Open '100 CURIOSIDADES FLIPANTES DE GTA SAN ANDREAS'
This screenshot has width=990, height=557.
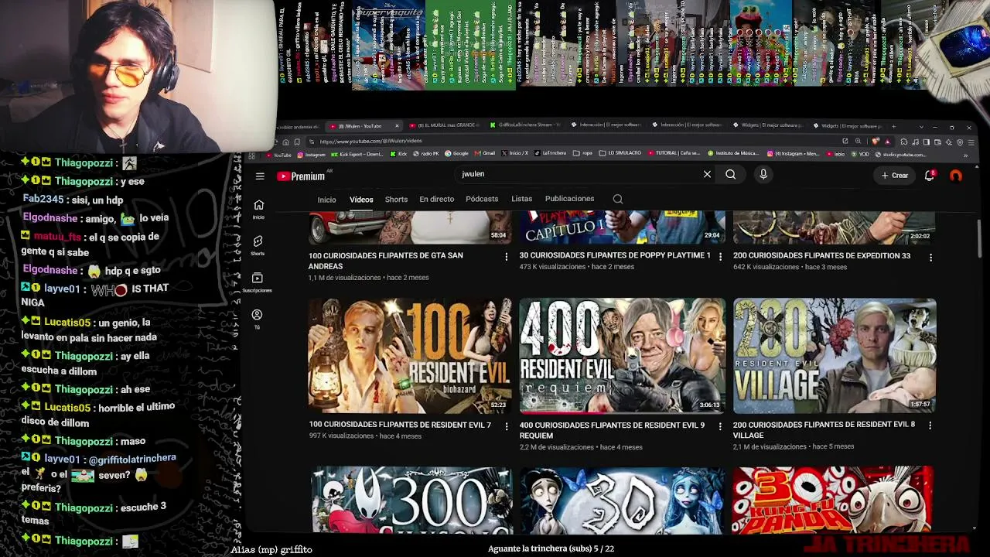coord(386,261)
